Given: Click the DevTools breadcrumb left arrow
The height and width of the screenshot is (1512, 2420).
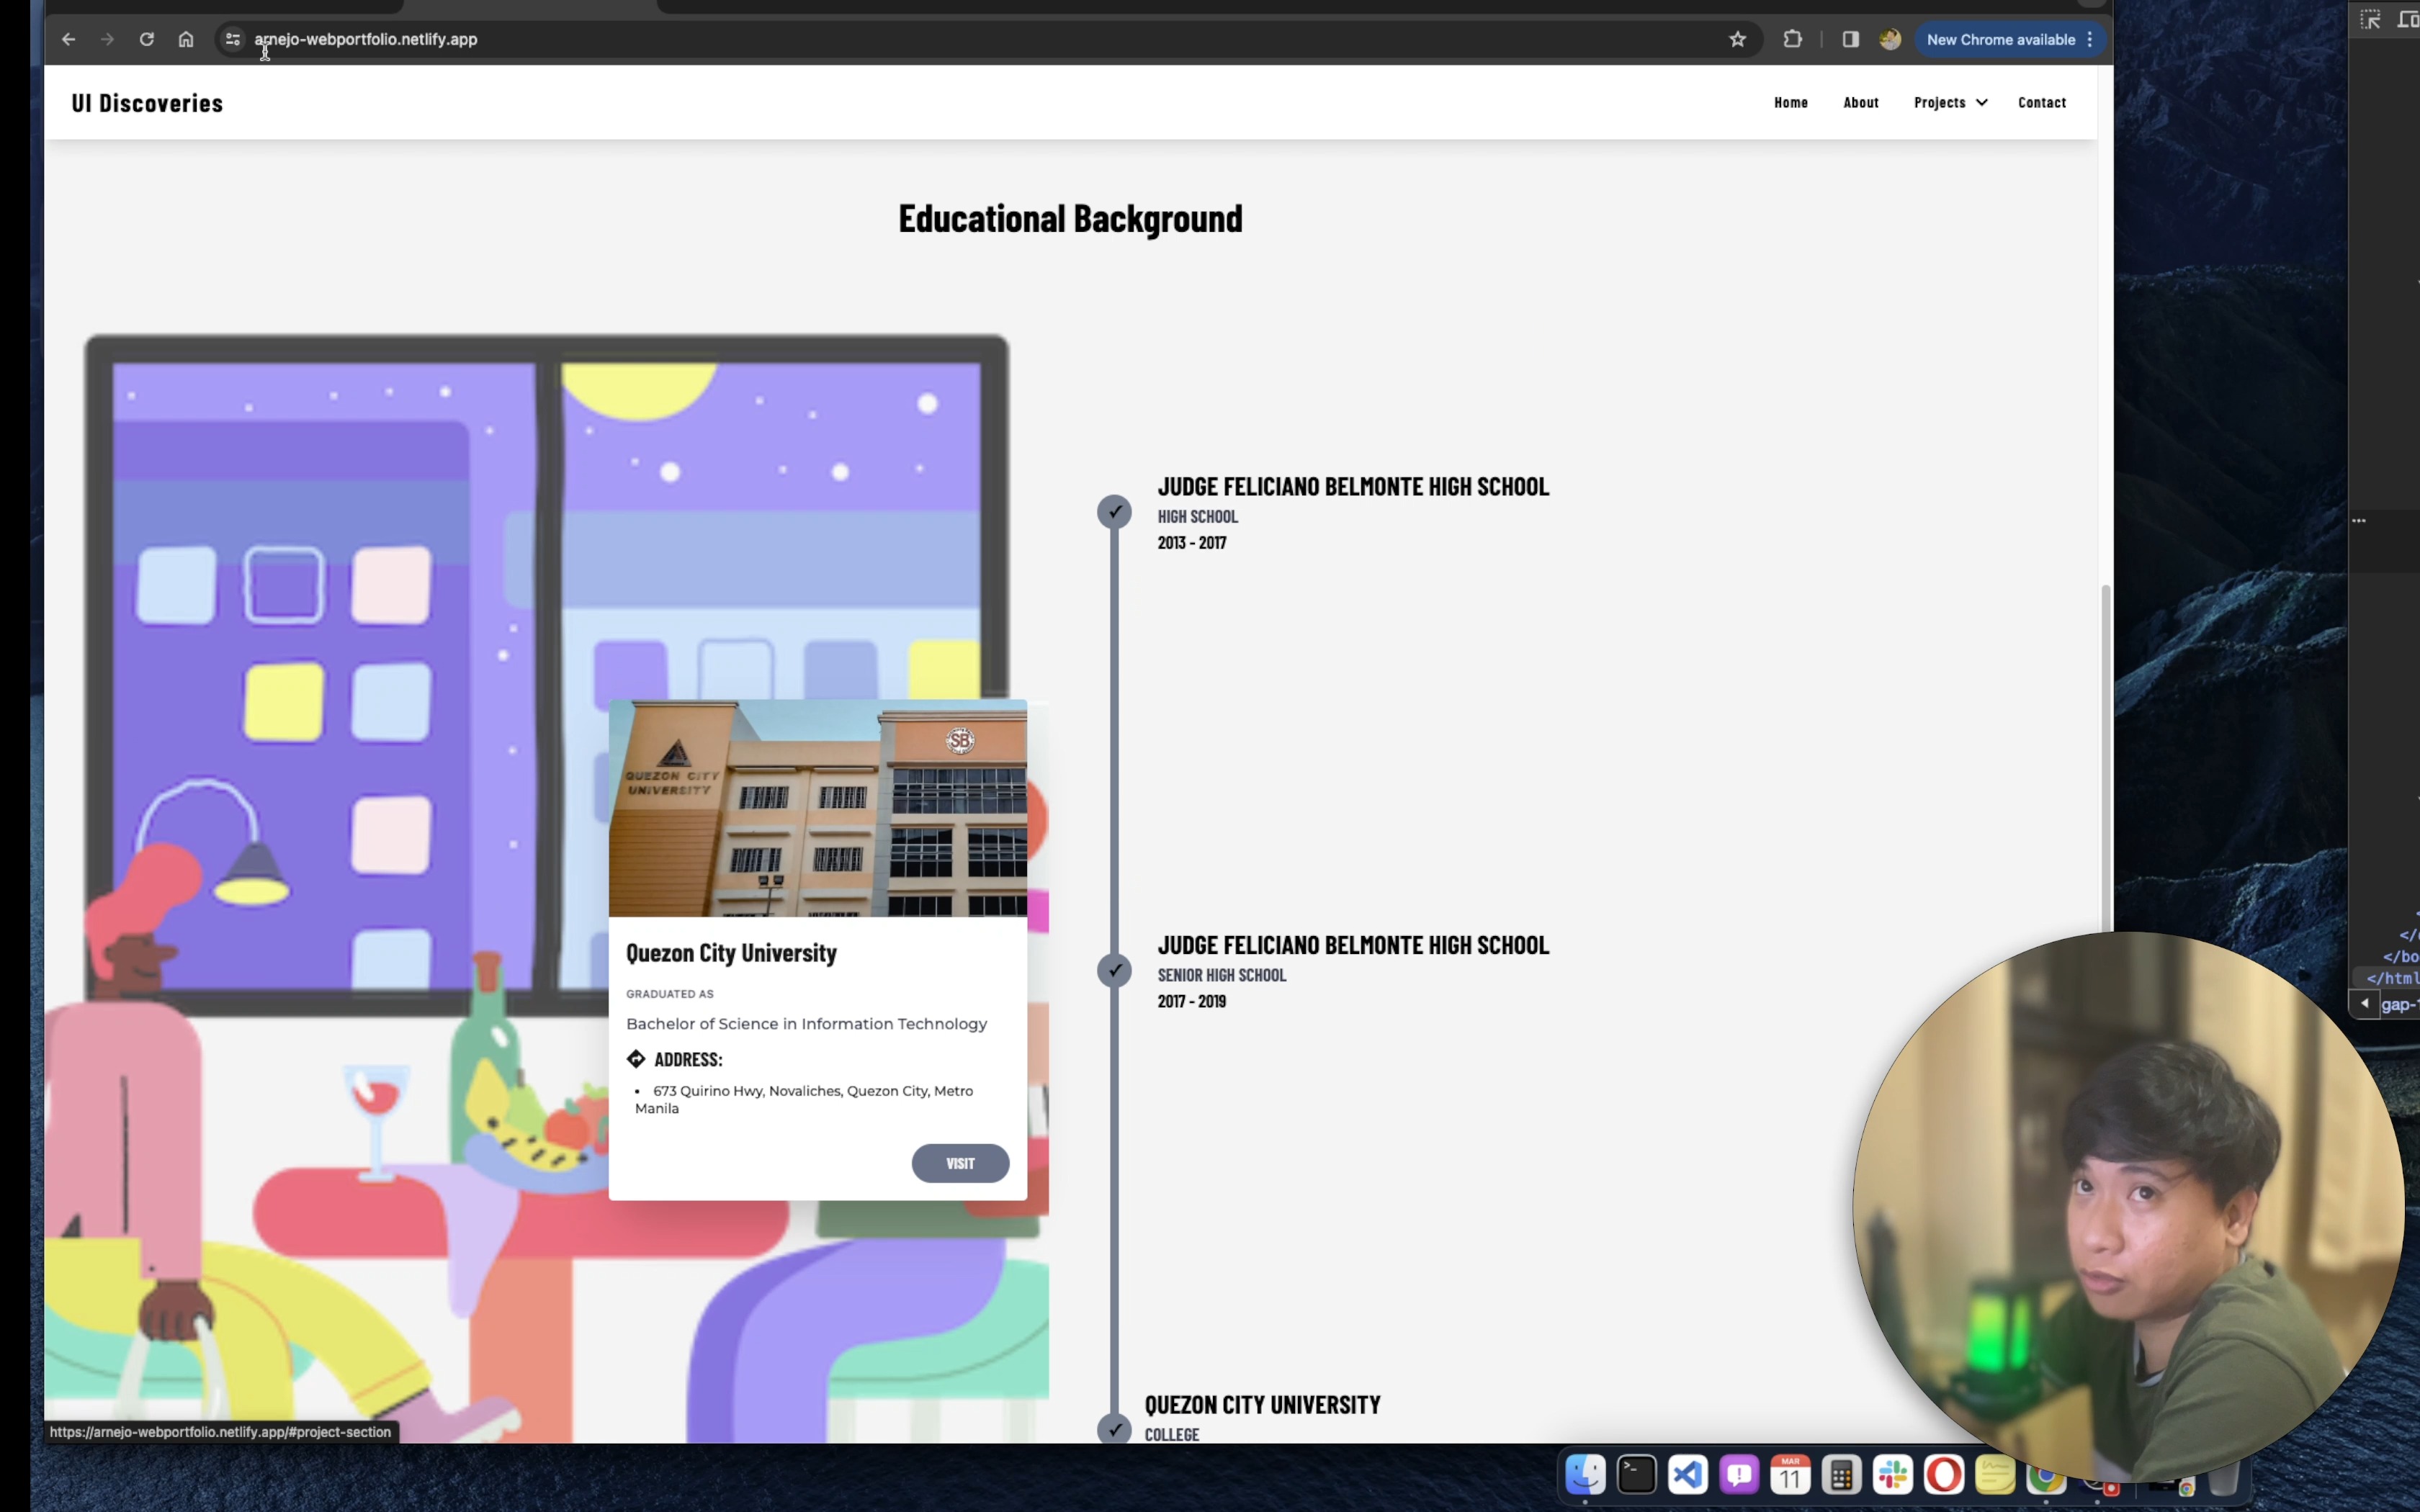Looking at the screenshot, I should click(2364, 1004).
